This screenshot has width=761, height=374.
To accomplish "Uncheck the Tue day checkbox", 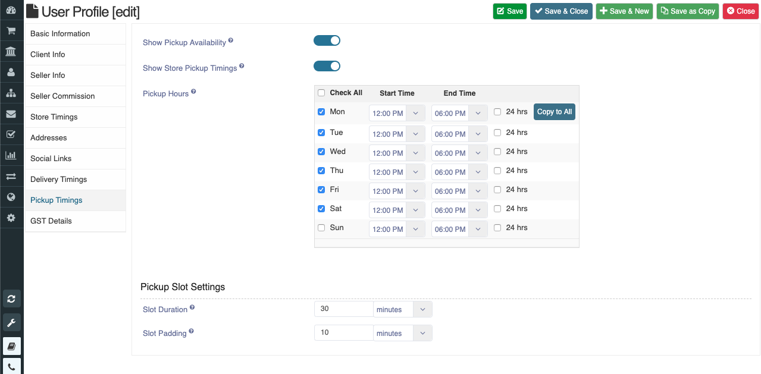I will coord(321,133).
